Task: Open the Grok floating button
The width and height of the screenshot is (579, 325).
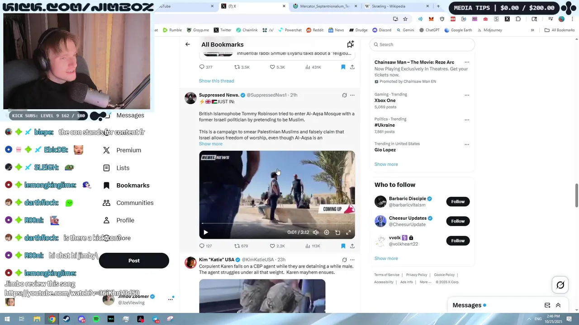Action: click(x=560, y=285)
